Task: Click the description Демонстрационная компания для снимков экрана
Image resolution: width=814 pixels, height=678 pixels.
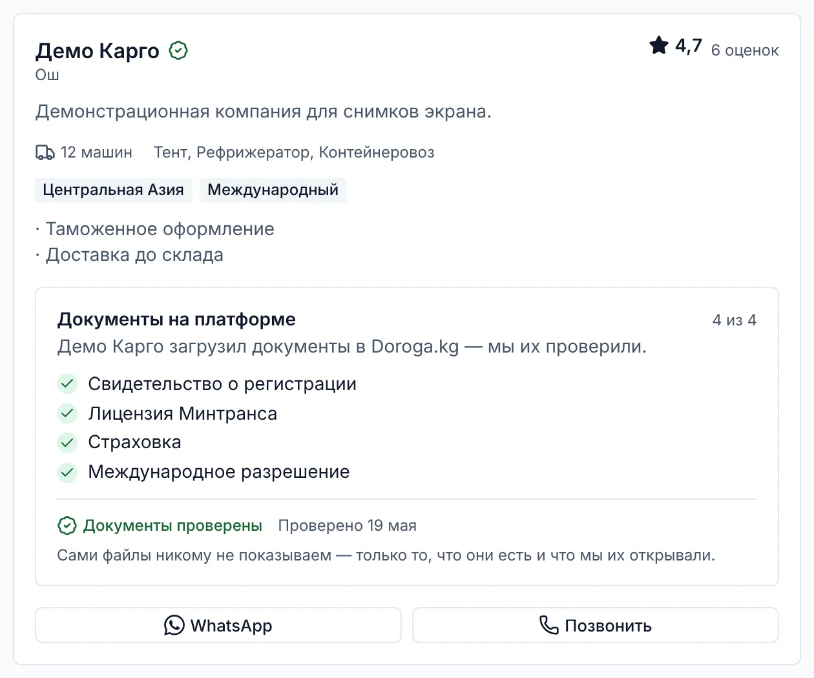Action: pyautogui.click(x=264, y=112)
